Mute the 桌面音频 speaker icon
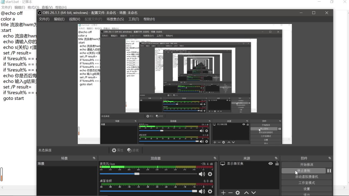The height and width of the screenshot is (196, 349). [x=202, y=192]
